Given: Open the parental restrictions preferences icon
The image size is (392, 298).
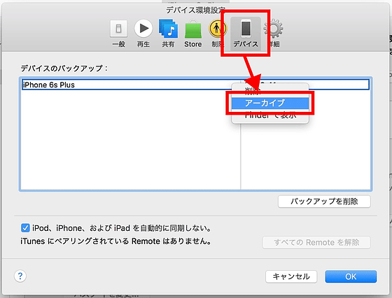Looking at the screenshot, I should coord(216,34).
